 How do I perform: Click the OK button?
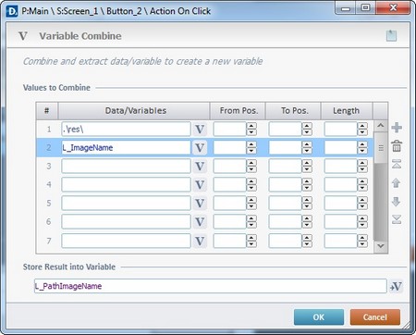319,317
